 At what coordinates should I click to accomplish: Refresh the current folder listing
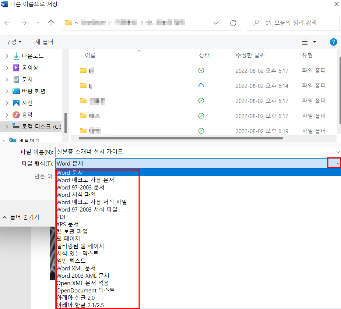233,23
